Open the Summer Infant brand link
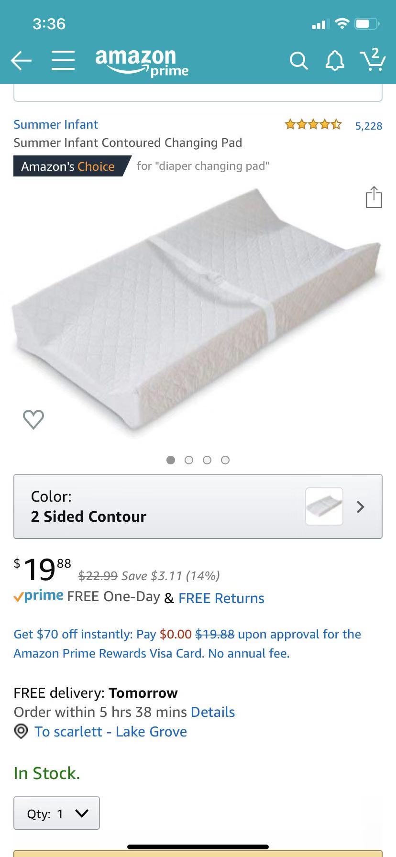 click(x=56, y=124)
